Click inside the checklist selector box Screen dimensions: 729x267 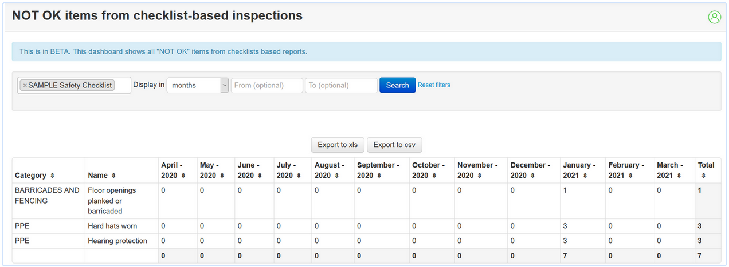tap(122, 86)
